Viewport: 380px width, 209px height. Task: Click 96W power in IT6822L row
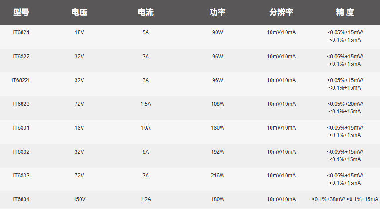(x=217, y=80)
